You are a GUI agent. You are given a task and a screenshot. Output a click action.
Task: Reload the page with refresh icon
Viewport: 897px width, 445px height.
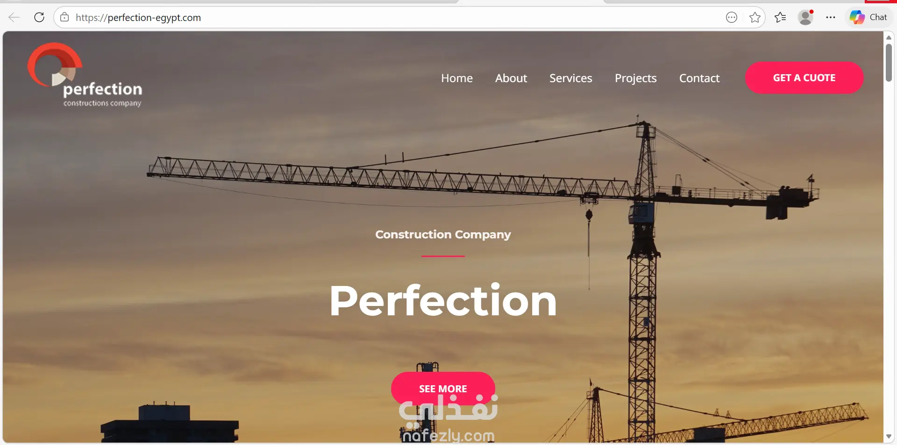tap(39, 18)
